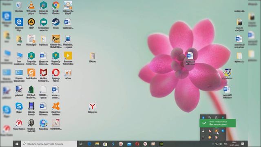Open Task View from the taskbar
Screen dimensions: 261x147
(81, 144)
